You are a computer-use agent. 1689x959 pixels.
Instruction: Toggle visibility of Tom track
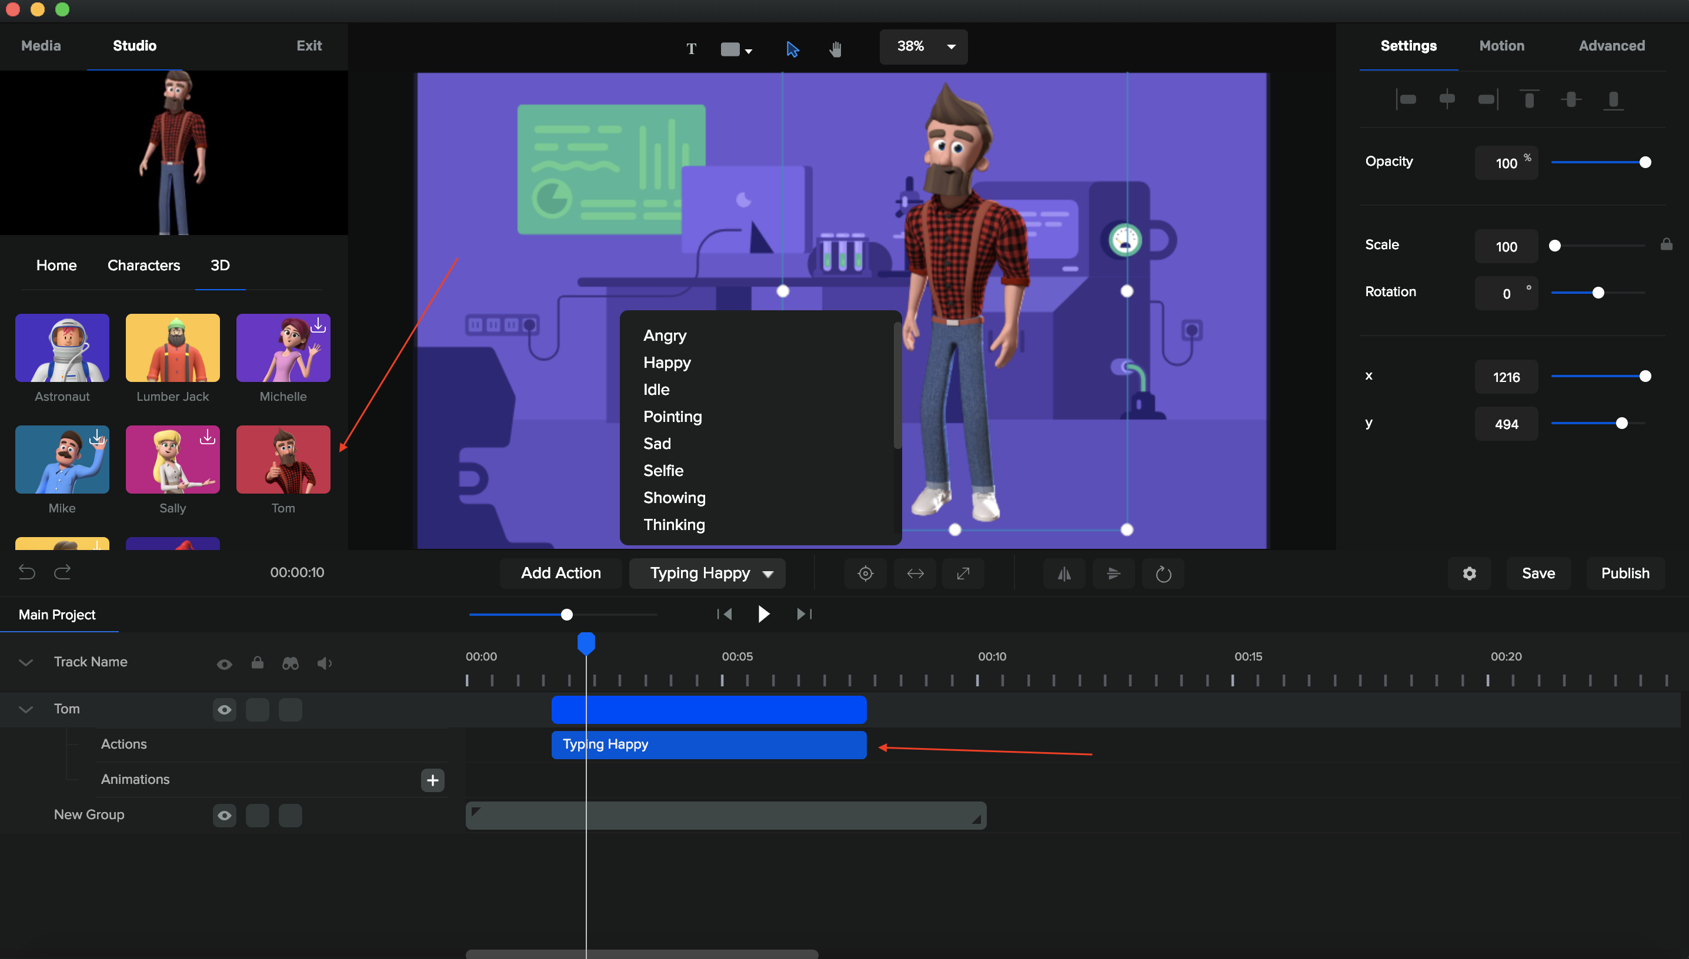pyautogui.click(x=224, y=709)
